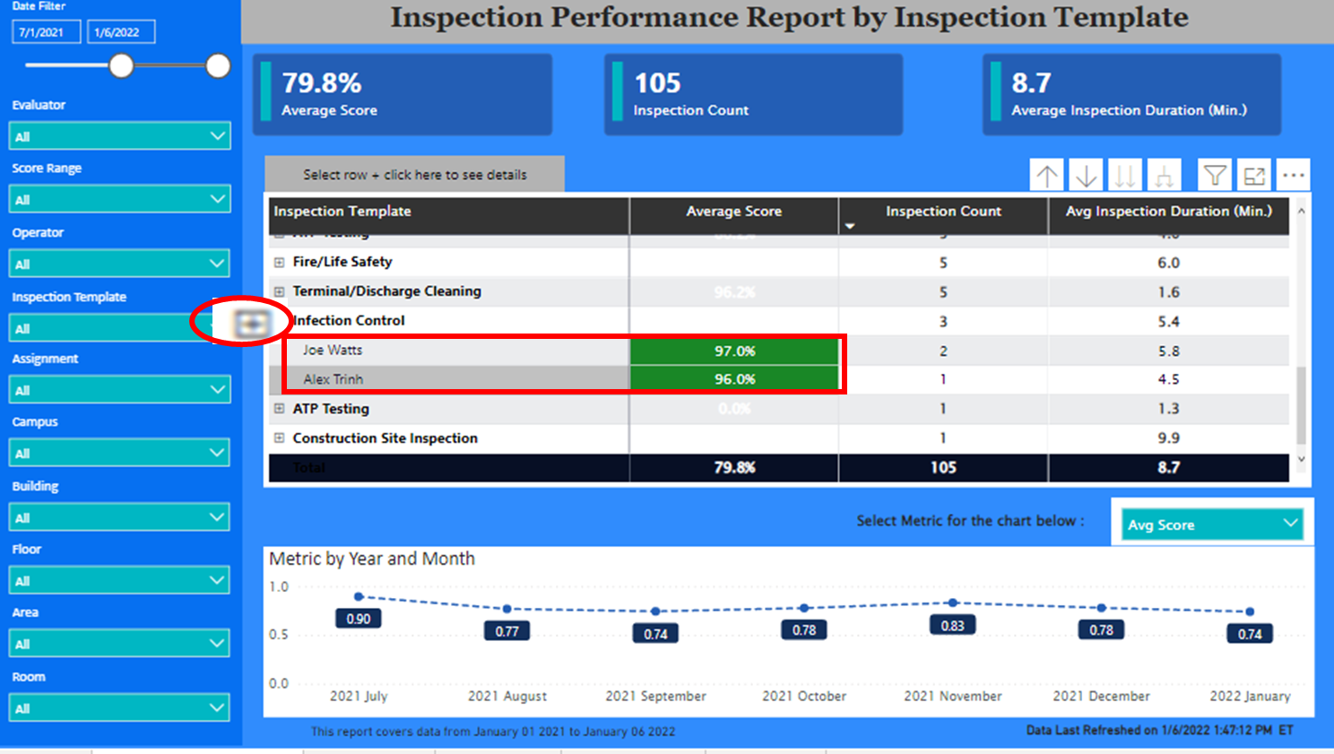Expand the Construction Site Inspection row
The width and height of the screenshot is (1334, 754).
pos(279,438)
